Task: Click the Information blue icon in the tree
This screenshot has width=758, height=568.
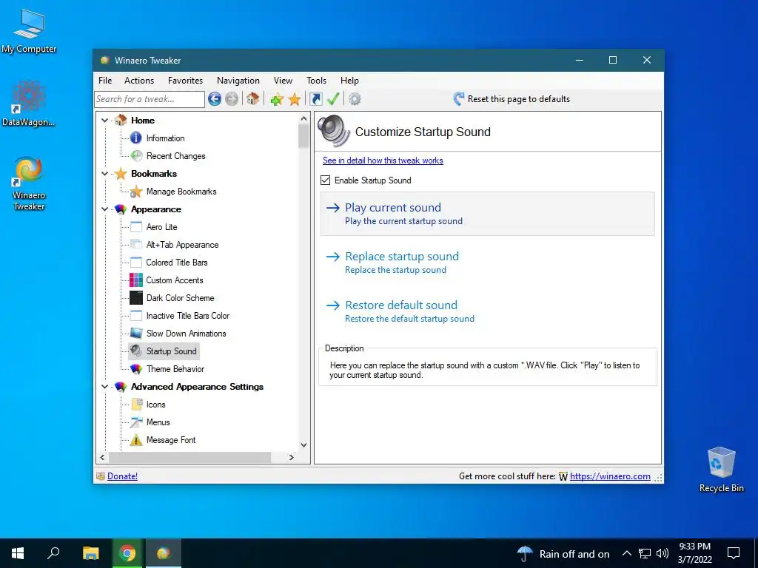Action: coord(136,138)
